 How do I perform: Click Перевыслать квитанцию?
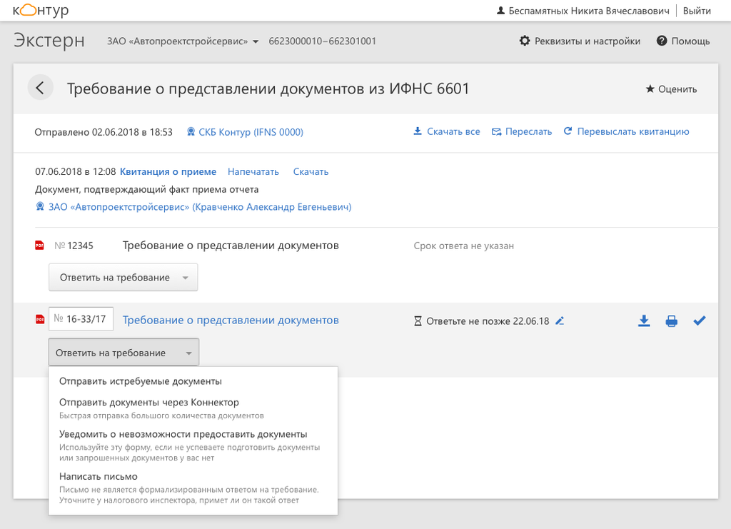[632, 131]
